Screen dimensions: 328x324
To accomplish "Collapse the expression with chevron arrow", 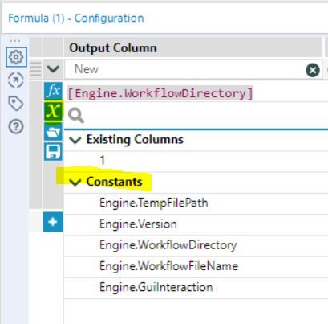I will [53, 69].
